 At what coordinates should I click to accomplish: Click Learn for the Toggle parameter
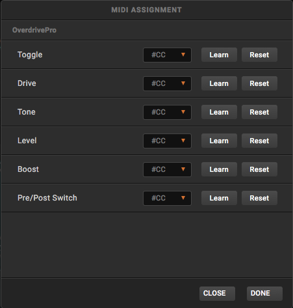[219, 55]
